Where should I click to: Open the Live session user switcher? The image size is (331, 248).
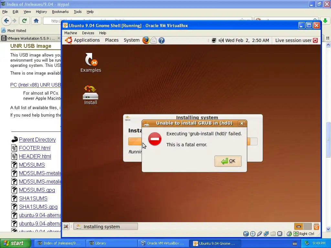tap(293, 40)
